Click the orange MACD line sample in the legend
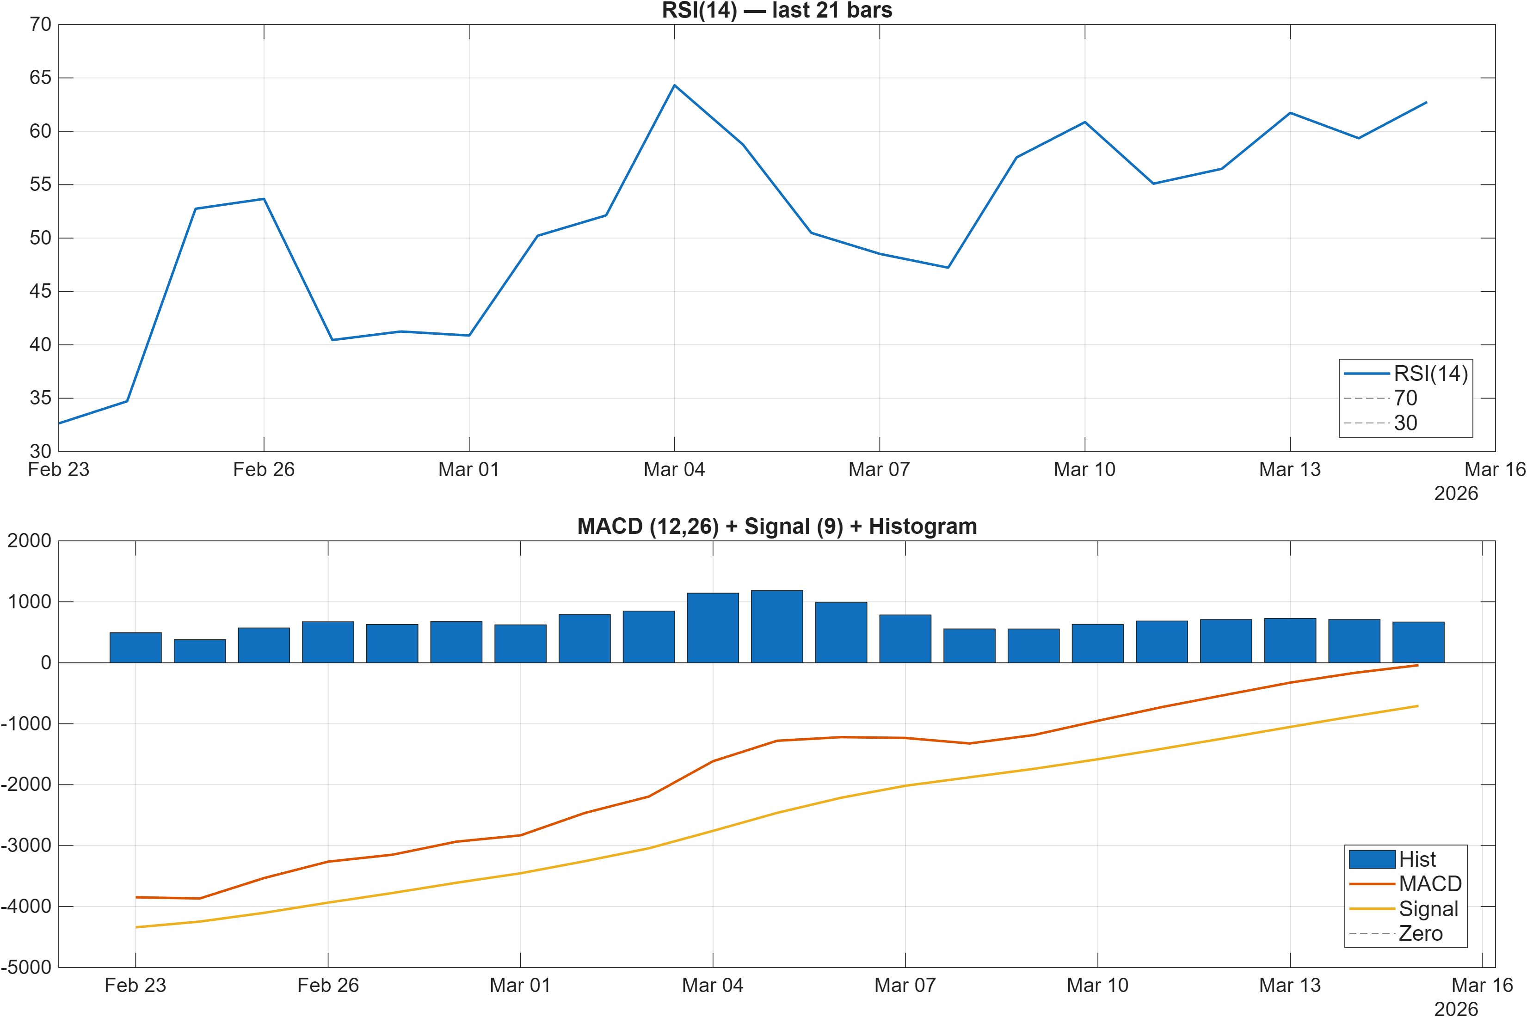 tap(1372, 884)
